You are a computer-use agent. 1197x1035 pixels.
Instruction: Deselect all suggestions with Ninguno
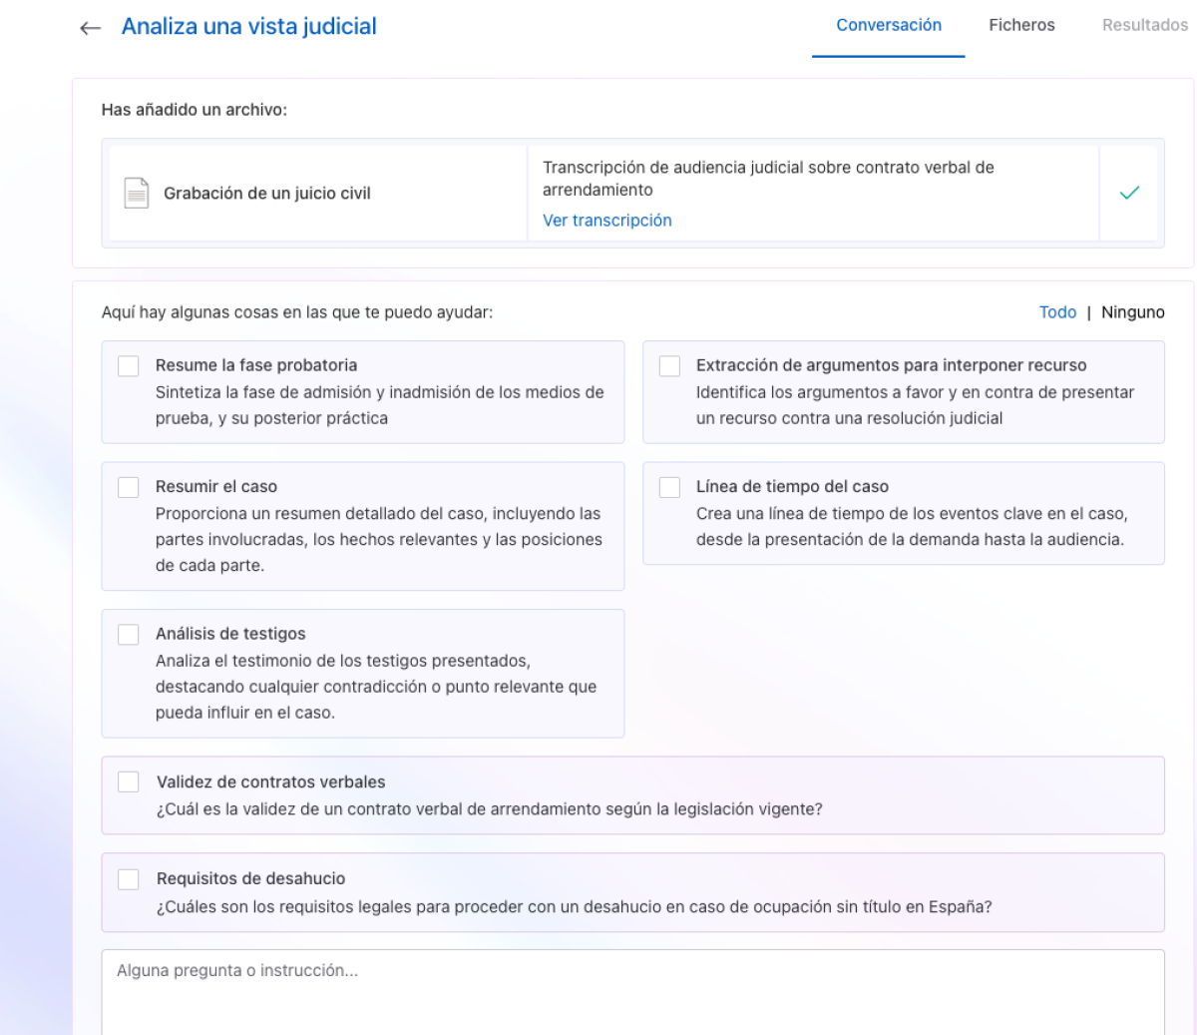click(1133, 312)
